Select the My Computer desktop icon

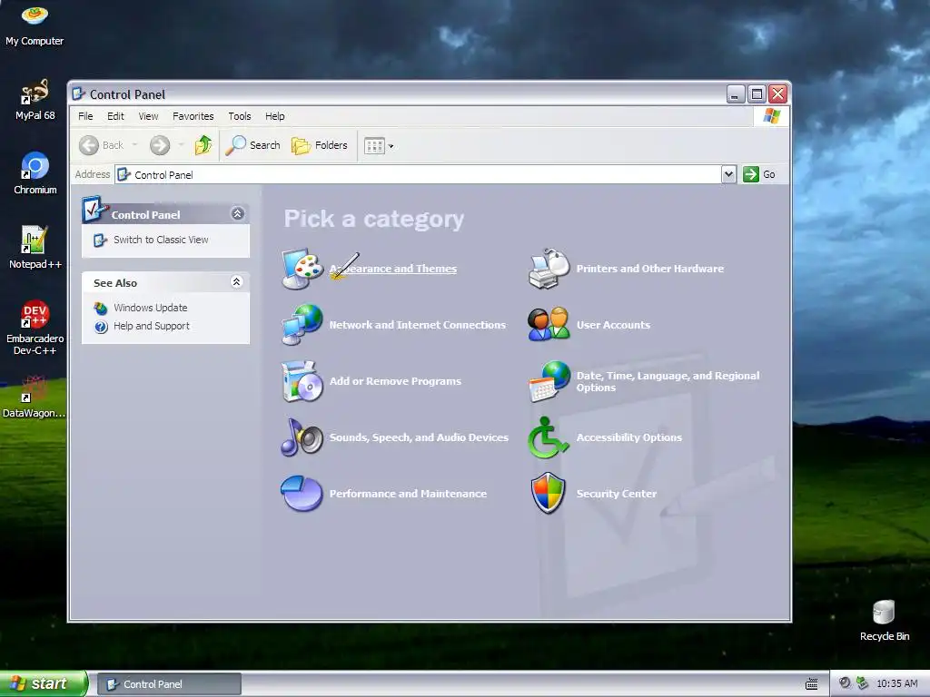tap(35, 25)
